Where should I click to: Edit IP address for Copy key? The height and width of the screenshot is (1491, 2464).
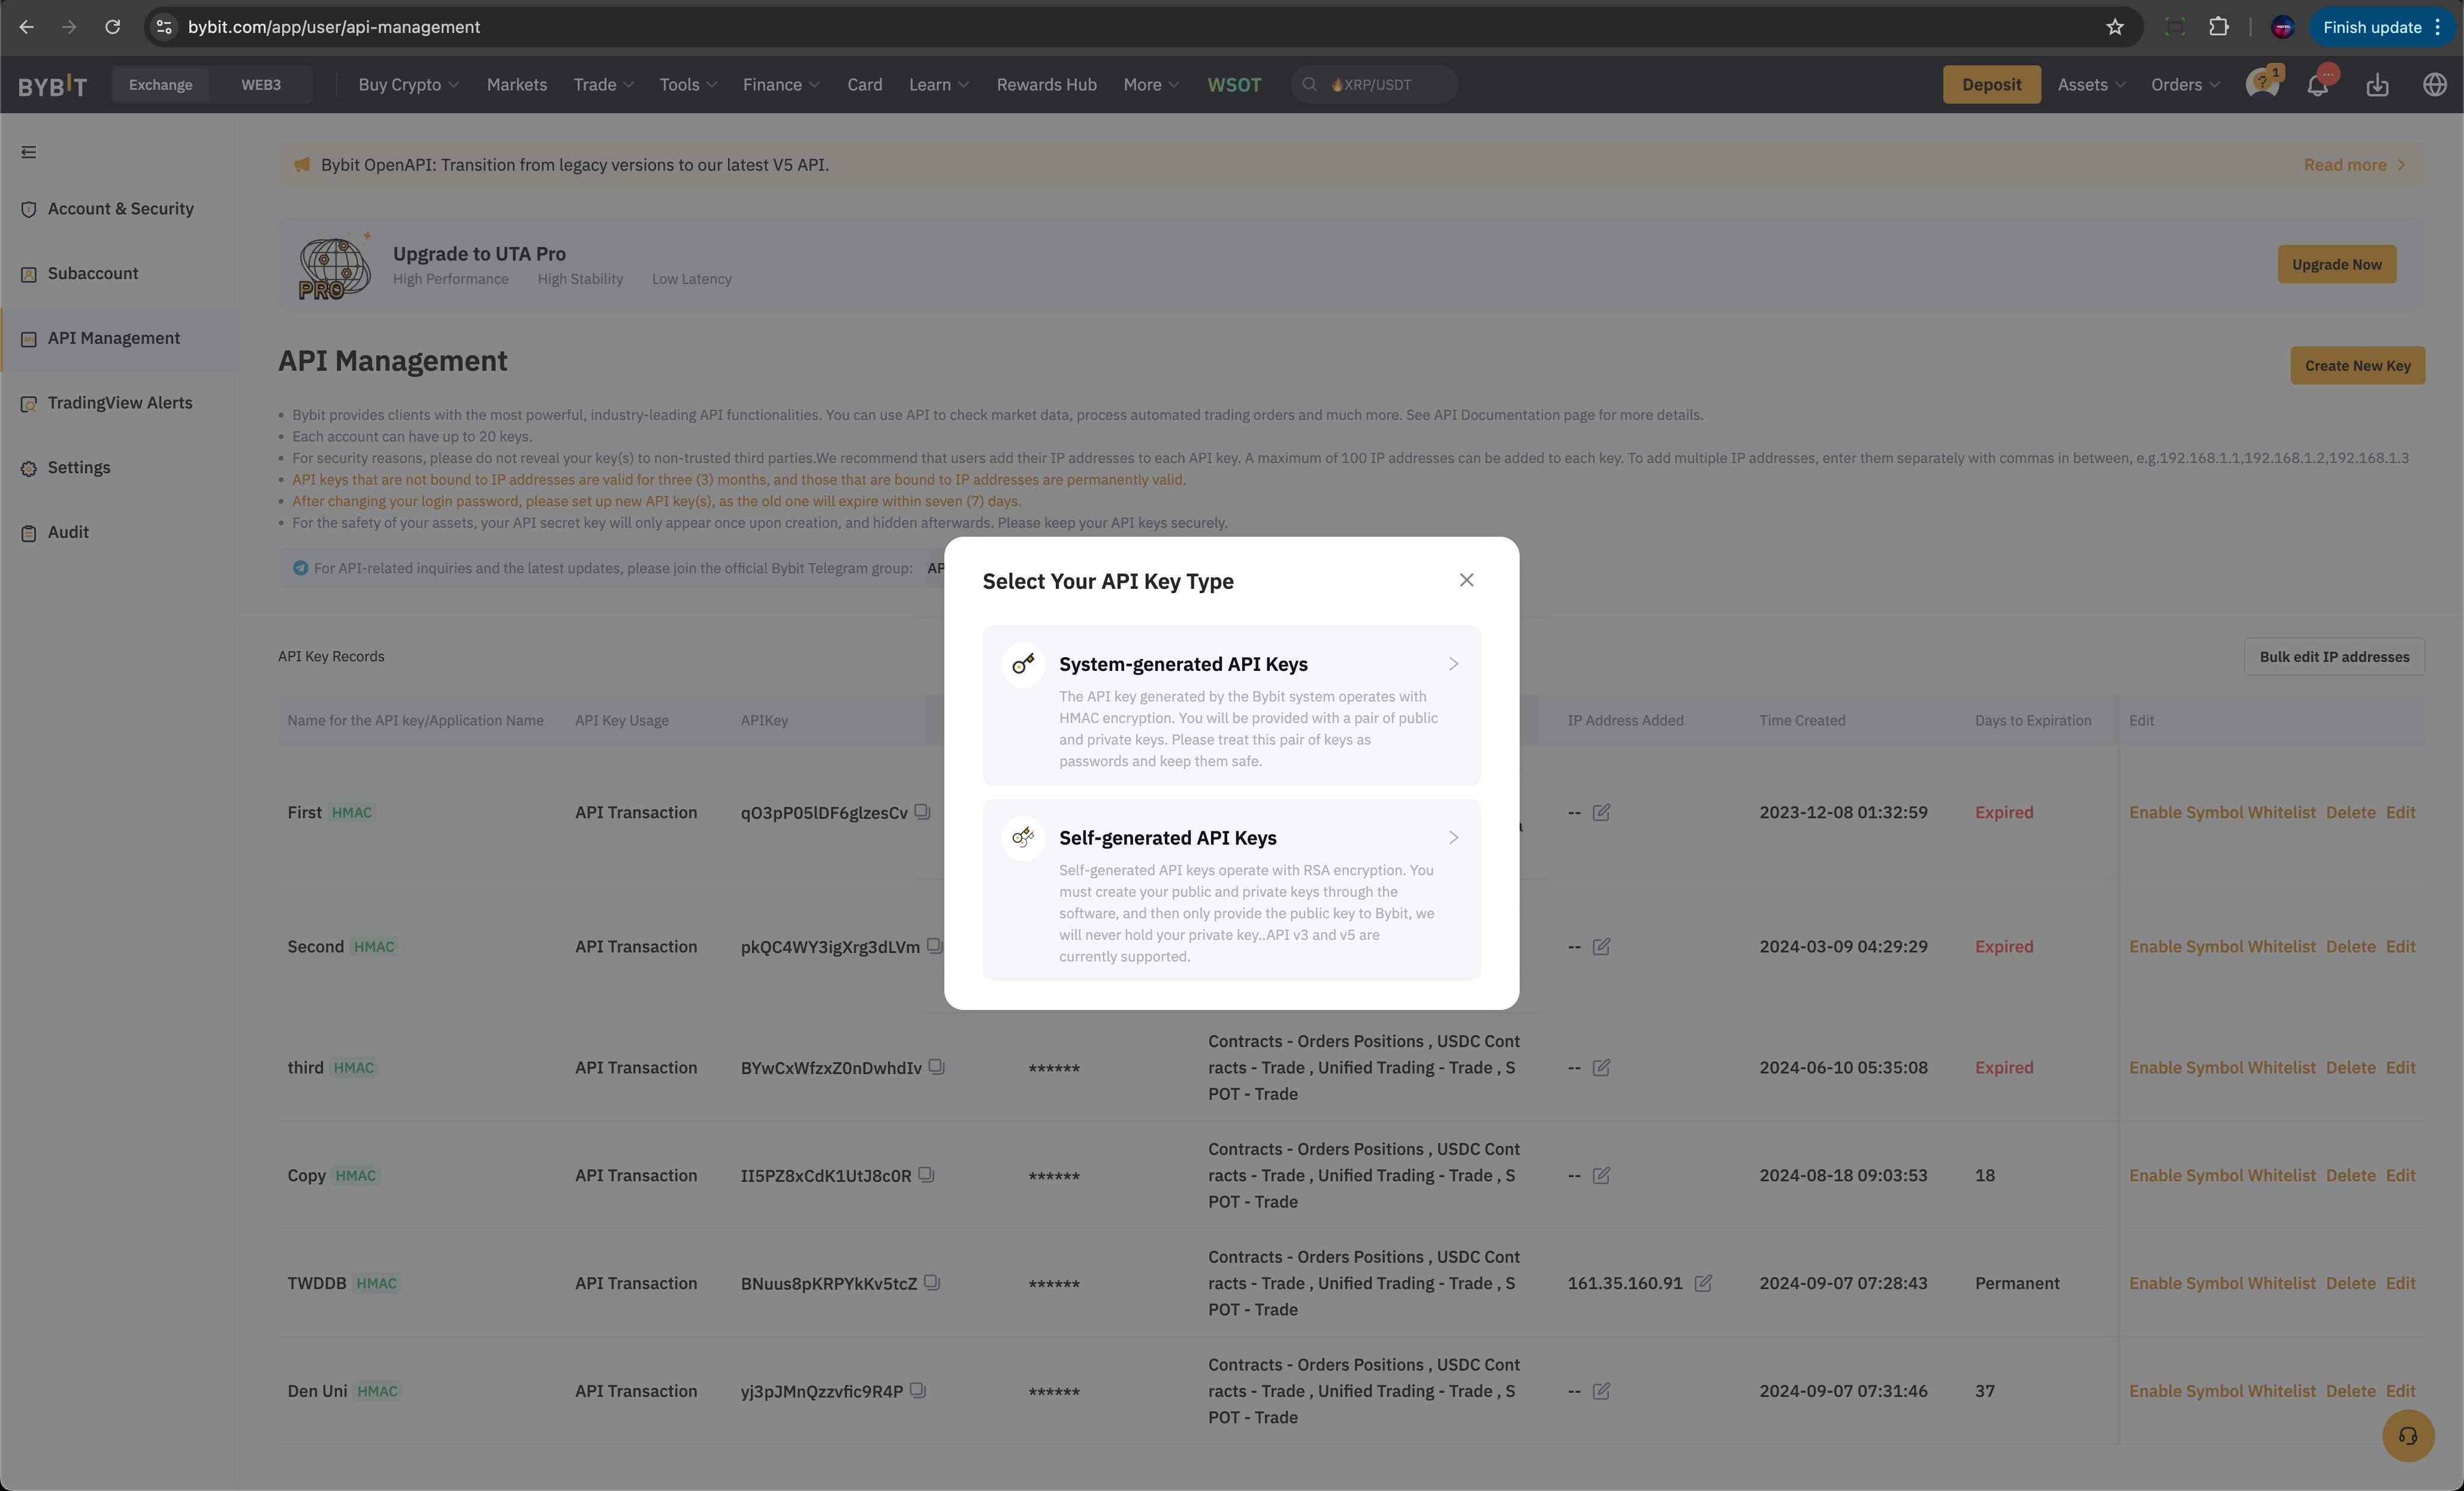point(1601,1175)
